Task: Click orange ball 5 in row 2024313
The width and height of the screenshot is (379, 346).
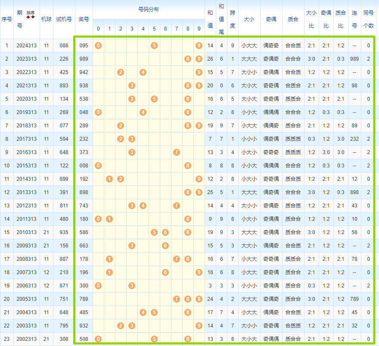Action: click(154, 46)
